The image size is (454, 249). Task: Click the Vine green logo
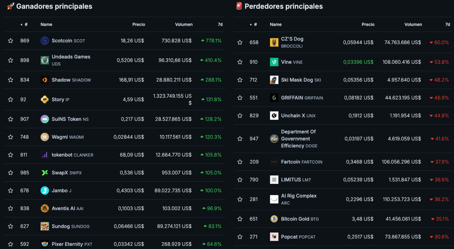tap(274, 62)
